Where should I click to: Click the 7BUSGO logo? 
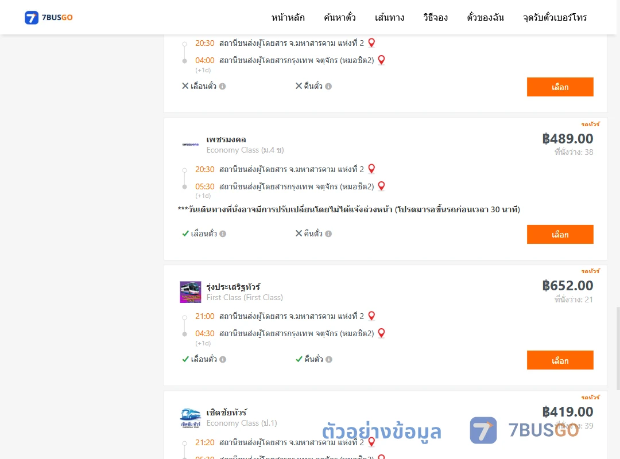tap(48, 17)
